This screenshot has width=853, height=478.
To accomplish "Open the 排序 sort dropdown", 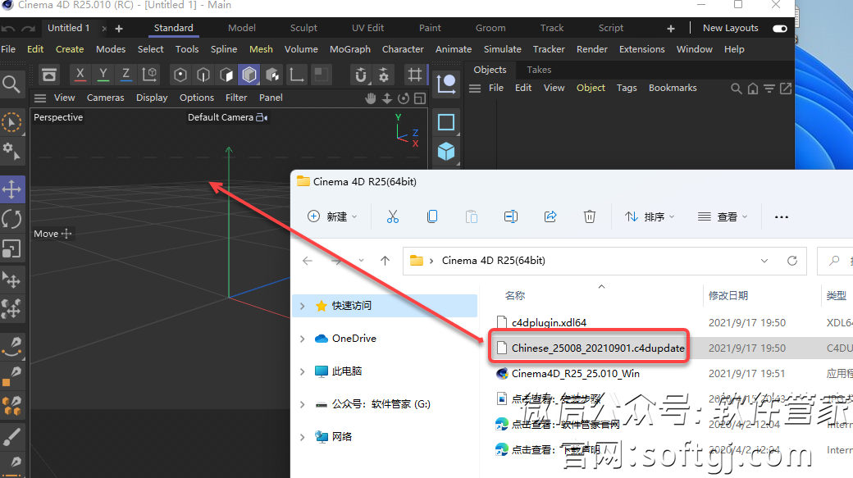I will [x=650, y=216].
